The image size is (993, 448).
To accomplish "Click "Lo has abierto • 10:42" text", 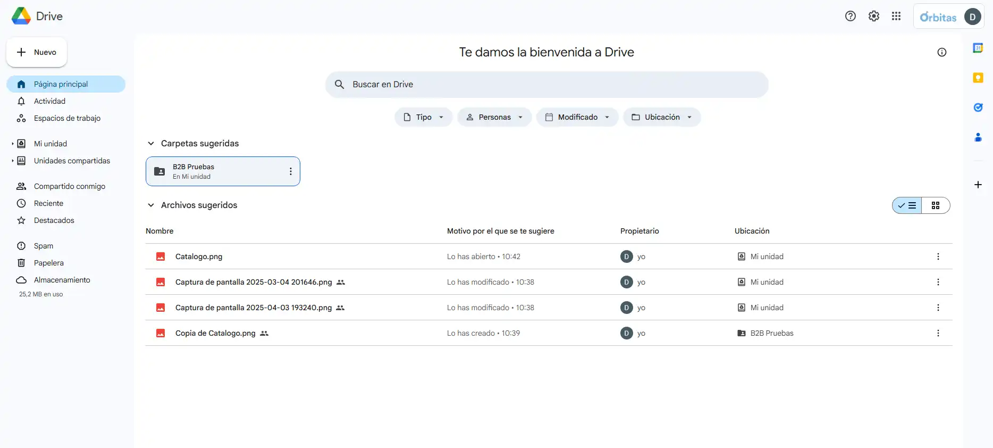I will click(x=484, y=256).
